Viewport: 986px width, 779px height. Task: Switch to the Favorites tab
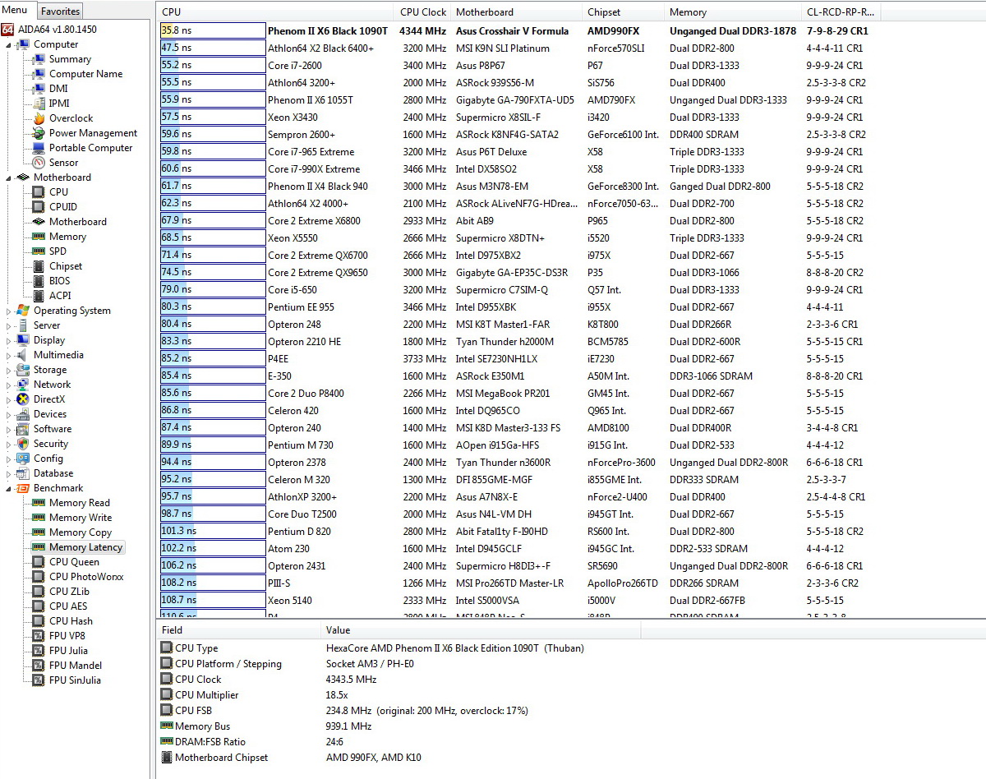pos(60,12)
